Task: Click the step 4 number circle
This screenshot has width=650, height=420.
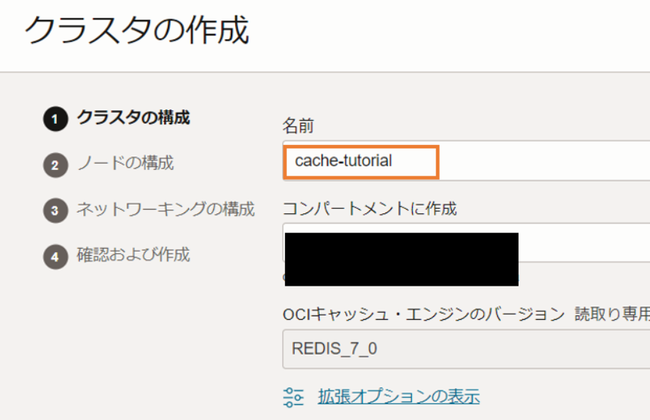Action: 55,256
